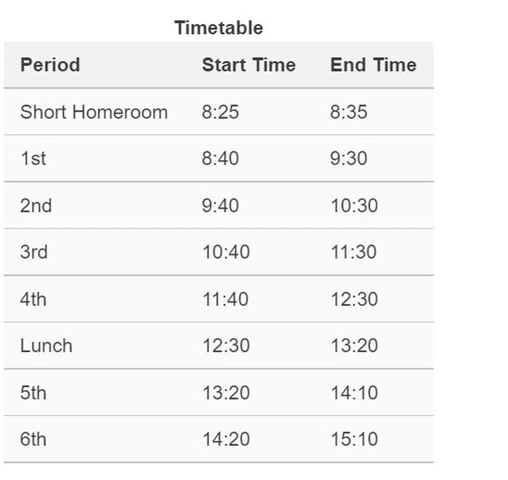The width and height of the screenshot is (508, 480).
Task: Click the Start Time column header
Action: (x=248, y=65)
